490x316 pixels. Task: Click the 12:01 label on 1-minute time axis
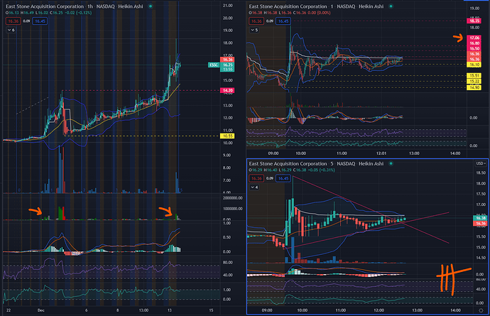coord(381,153)
